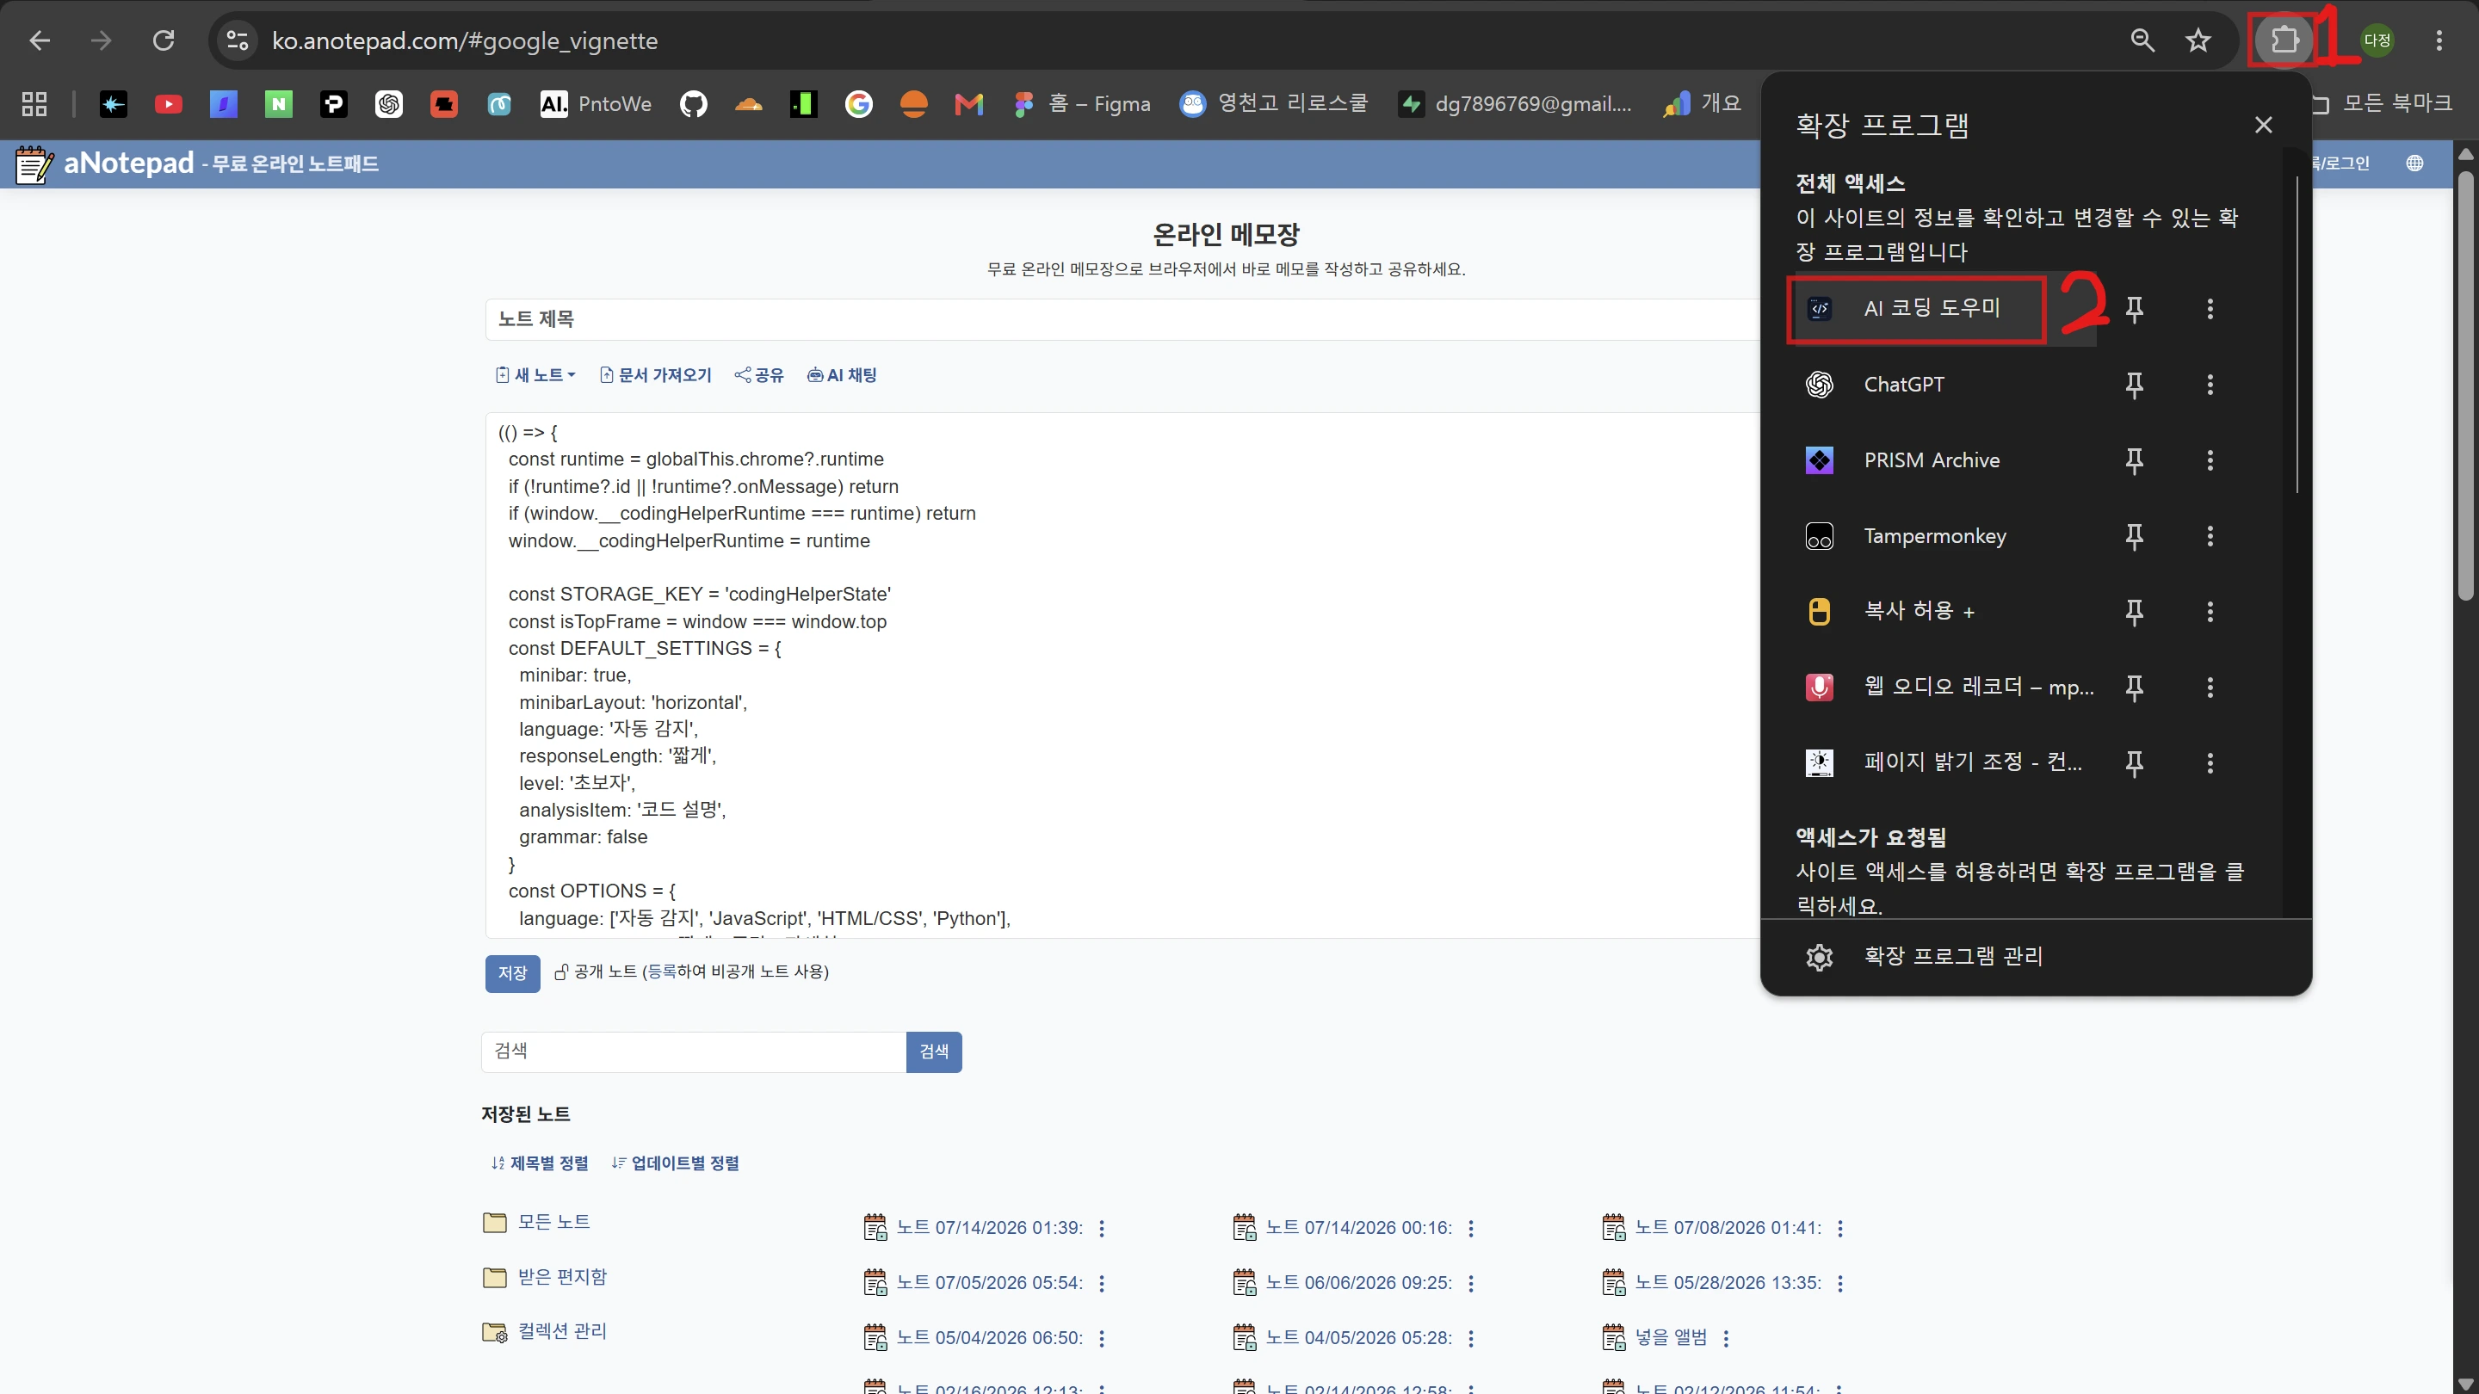2479x1394 pixels.
Task: Open the 모든 노트 folder
Action: (x=537, y=1222)
